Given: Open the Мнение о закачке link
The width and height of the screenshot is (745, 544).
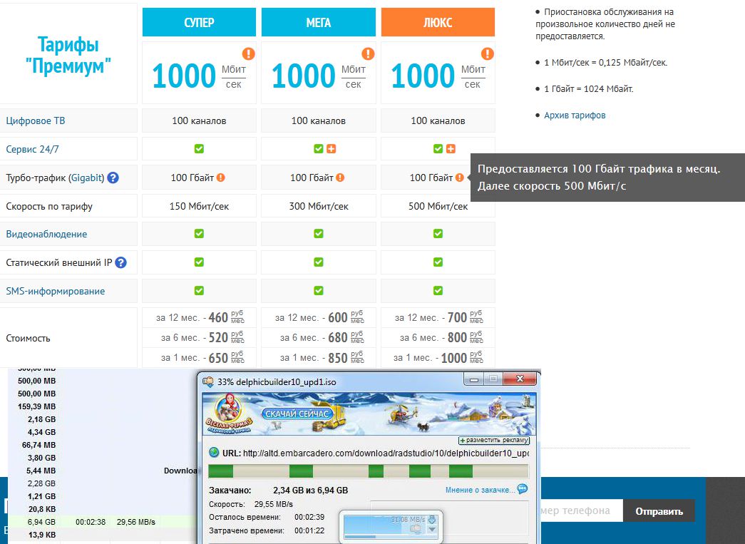Looking at the screenshot, I should coord(480,489).
